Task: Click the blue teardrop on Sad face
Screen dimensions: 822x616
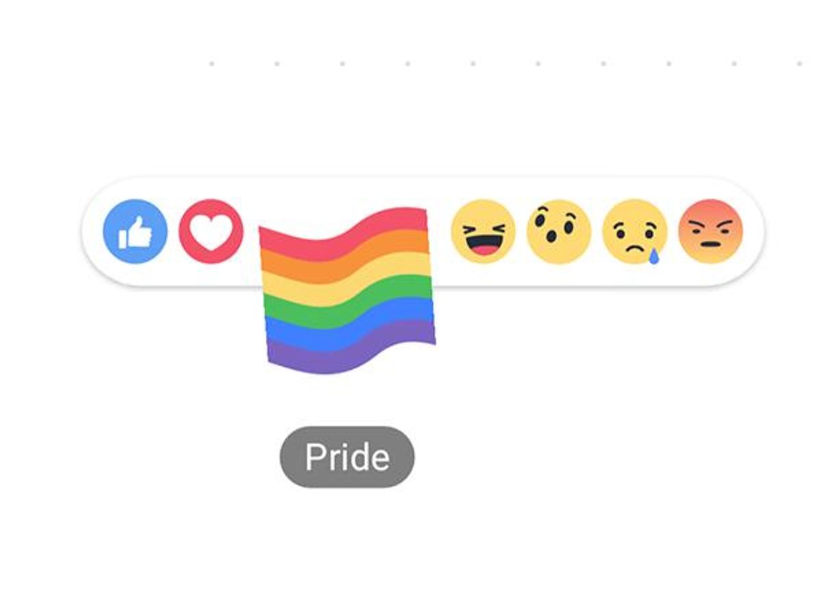Action: click(654, 257)
